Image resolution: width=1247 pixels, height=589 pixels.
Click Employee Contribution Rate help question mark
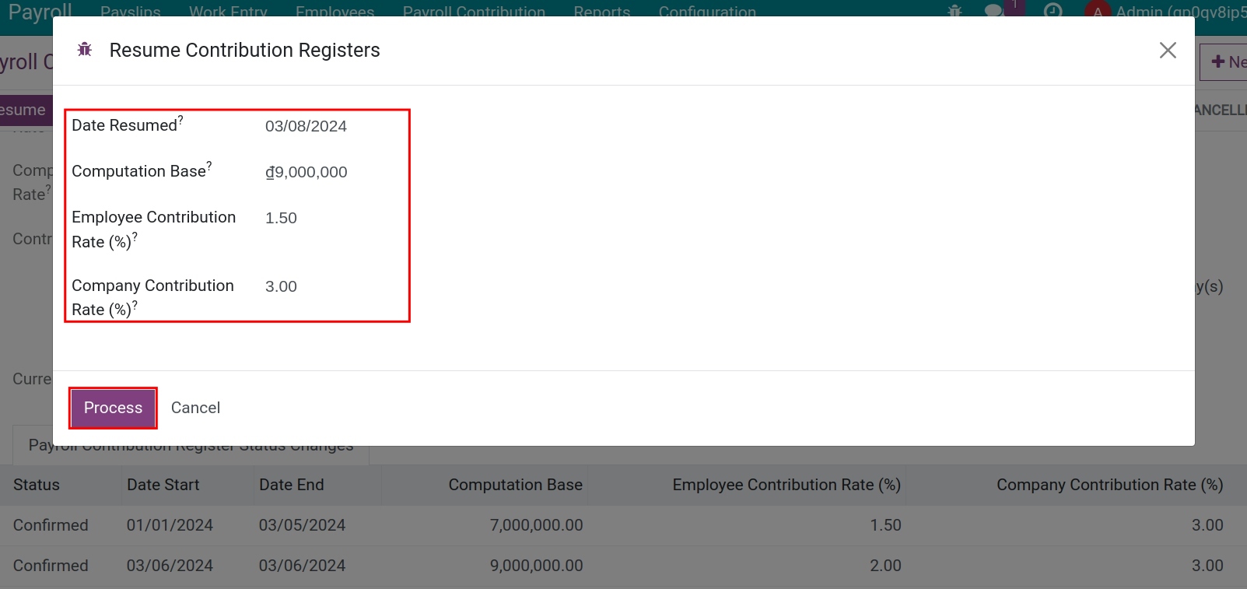pyautogui.click(x=135, y=237)
